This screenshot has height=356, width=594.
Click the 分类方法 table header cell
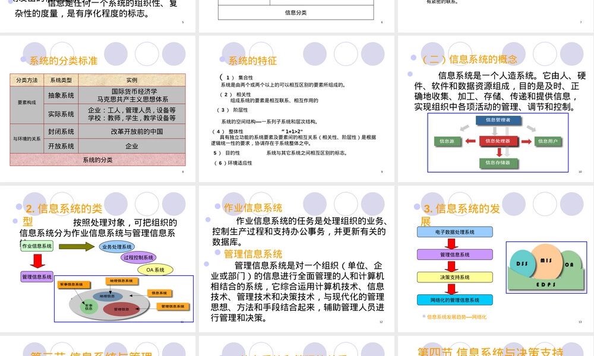pos(27,80)
